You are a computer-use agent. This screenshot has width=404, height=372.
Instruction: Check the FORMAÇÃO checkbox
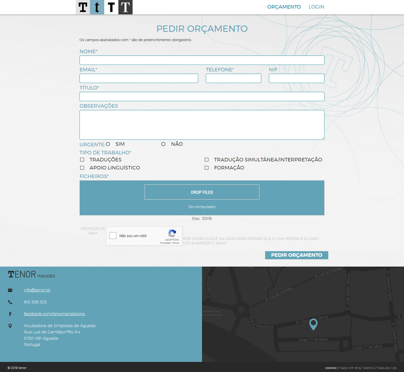coord(207,167)
